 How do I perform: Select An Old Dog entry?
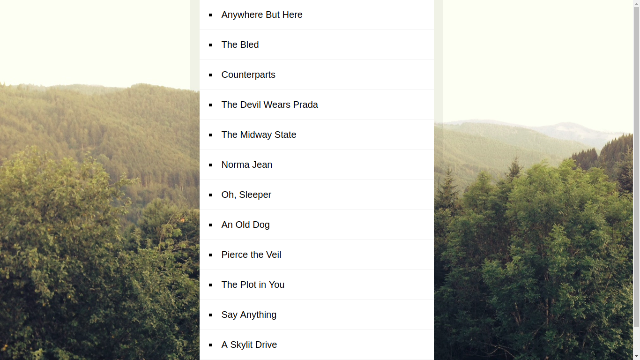coord(317,225)
